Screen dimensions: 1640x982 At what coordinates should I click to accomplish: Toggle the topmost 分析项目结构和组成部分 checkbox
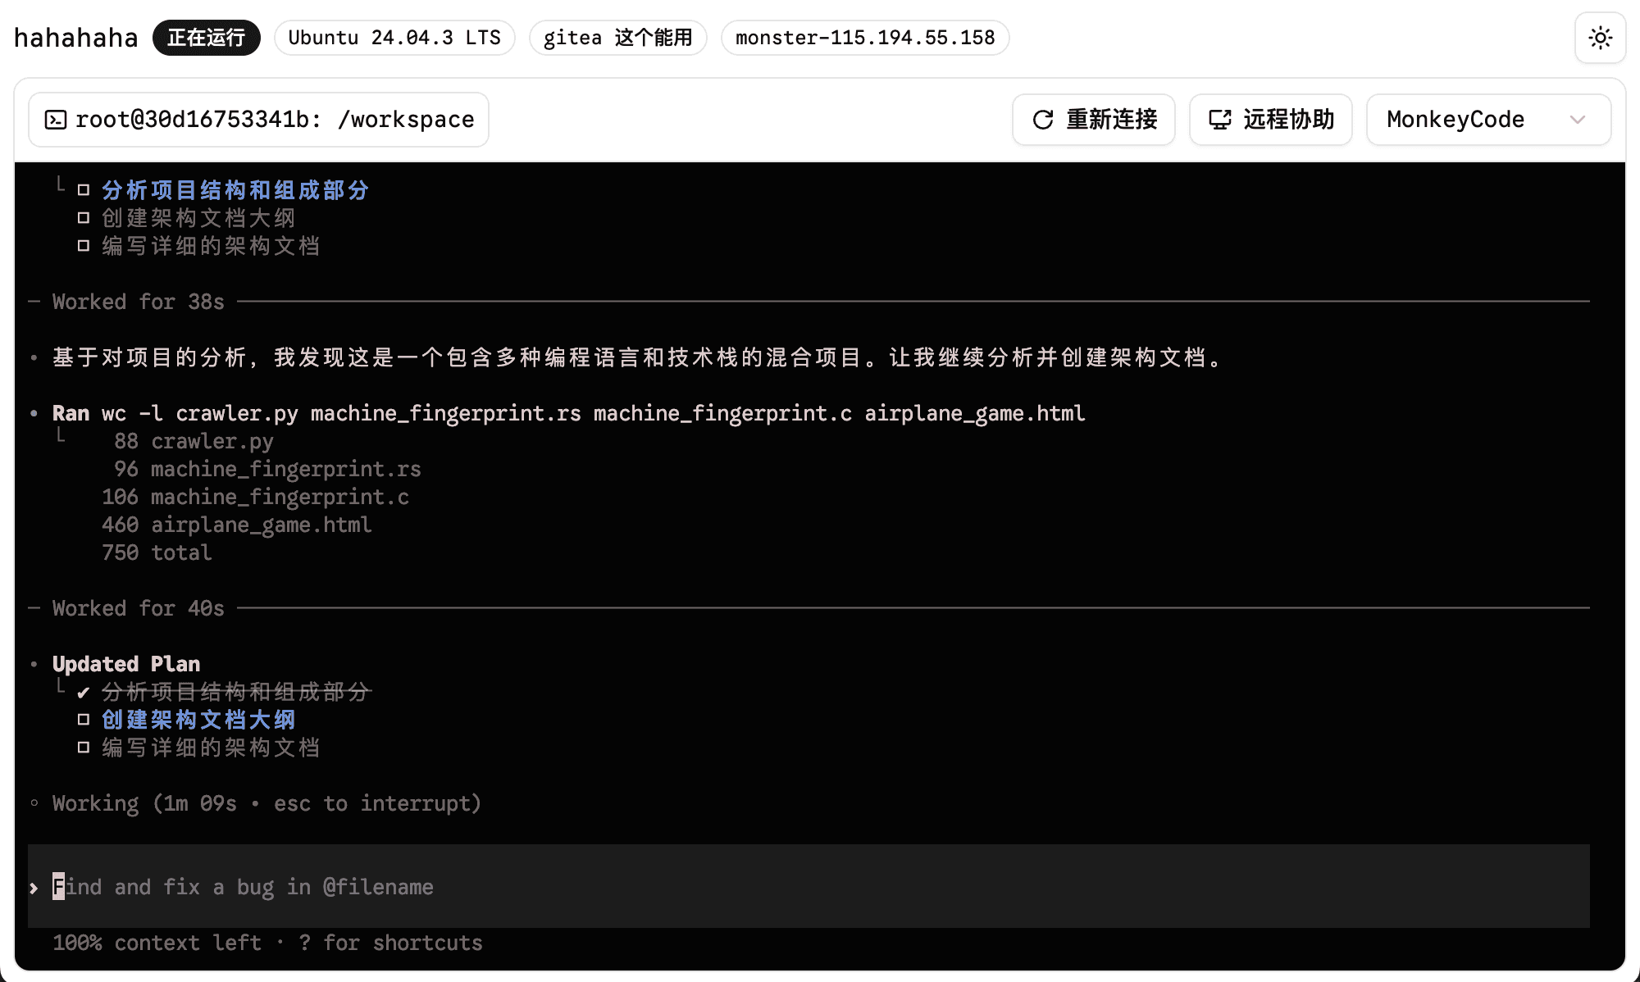84,190
